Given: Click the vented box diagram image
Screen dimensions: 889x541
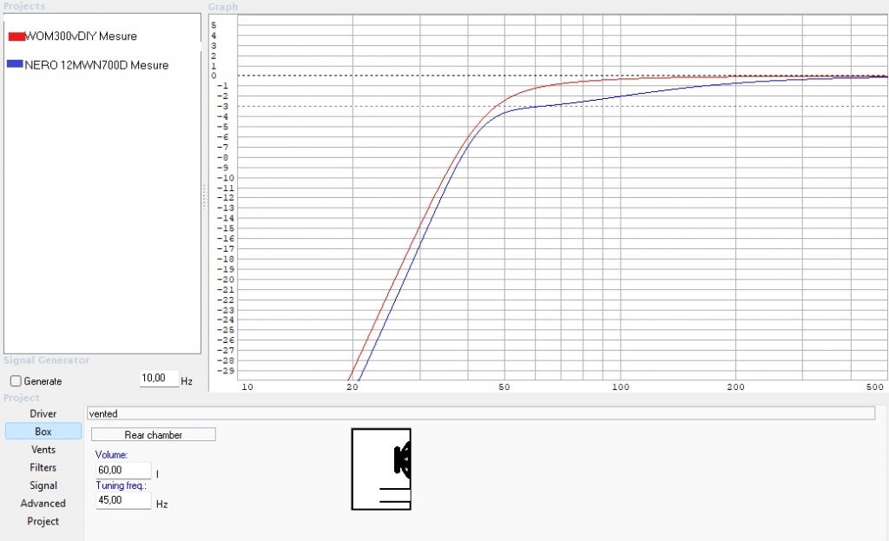Looking at the screenshot, I should click(381, 469).
